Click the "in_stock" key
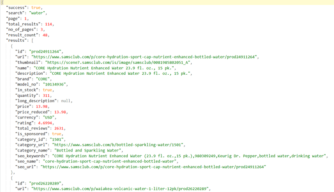This screenshot has width=334, height=192. [x=27, y=90]
